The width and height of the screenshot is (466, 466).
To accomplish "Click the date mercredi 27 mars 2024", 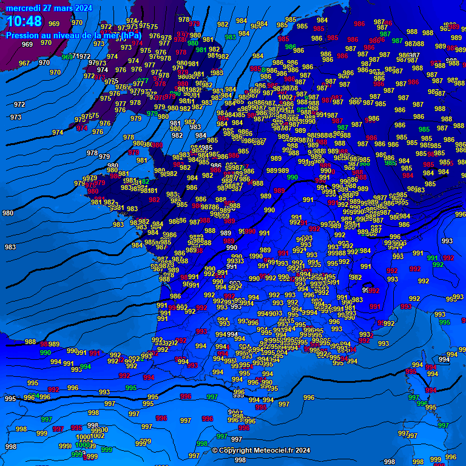I will (49, 8).
